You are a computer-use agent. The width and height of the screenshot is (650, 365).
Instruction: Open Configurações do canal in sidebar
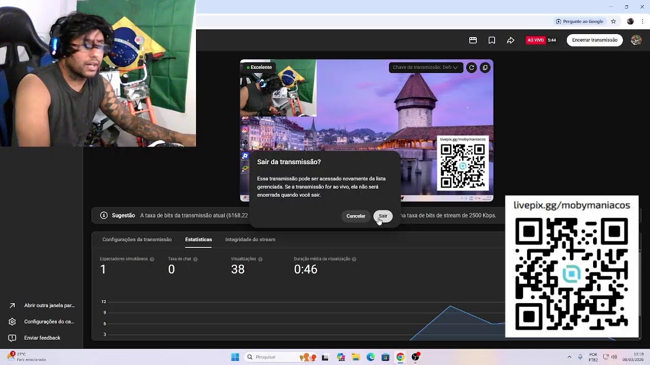pyautogui.click(x=49, y=322)
